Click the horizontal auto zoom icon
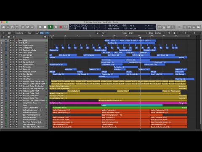The width and height of the screenshot is (202, 152). (178, 33)
